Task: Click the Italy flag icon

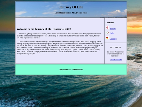Action: tap(108, 33)
